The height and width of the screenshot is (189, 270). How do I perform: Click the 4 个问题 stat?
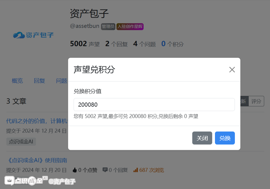pyautogui.click(x=144, y=44)
